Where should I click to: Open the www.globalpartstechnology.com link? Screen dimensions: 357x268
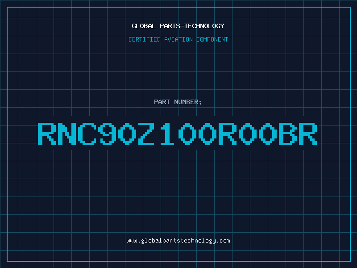[178, 241]
